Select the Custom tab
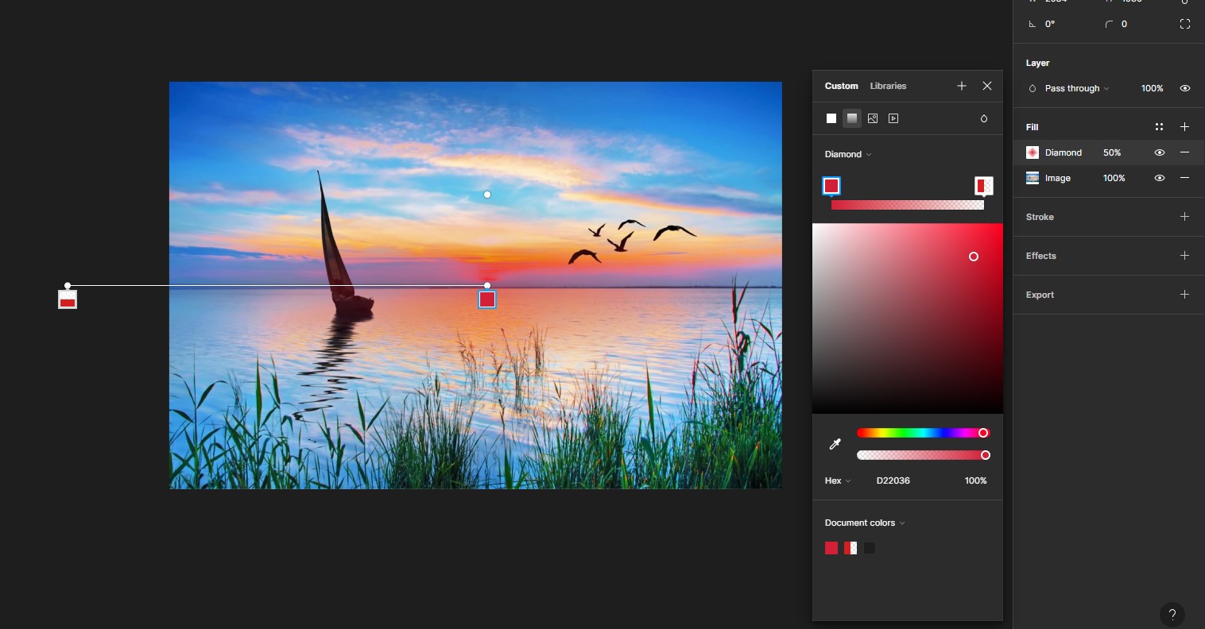Screen dimensions: 1205x629 coord(841,86)
